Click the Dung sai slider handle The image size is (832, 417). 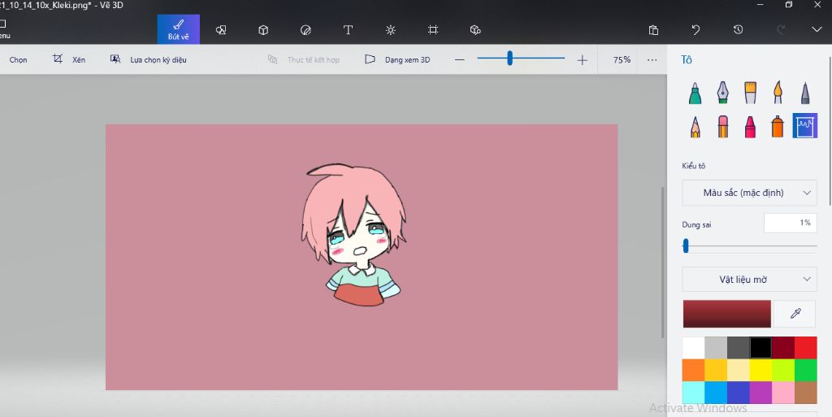pyautogui.click(x=686, y=245)
